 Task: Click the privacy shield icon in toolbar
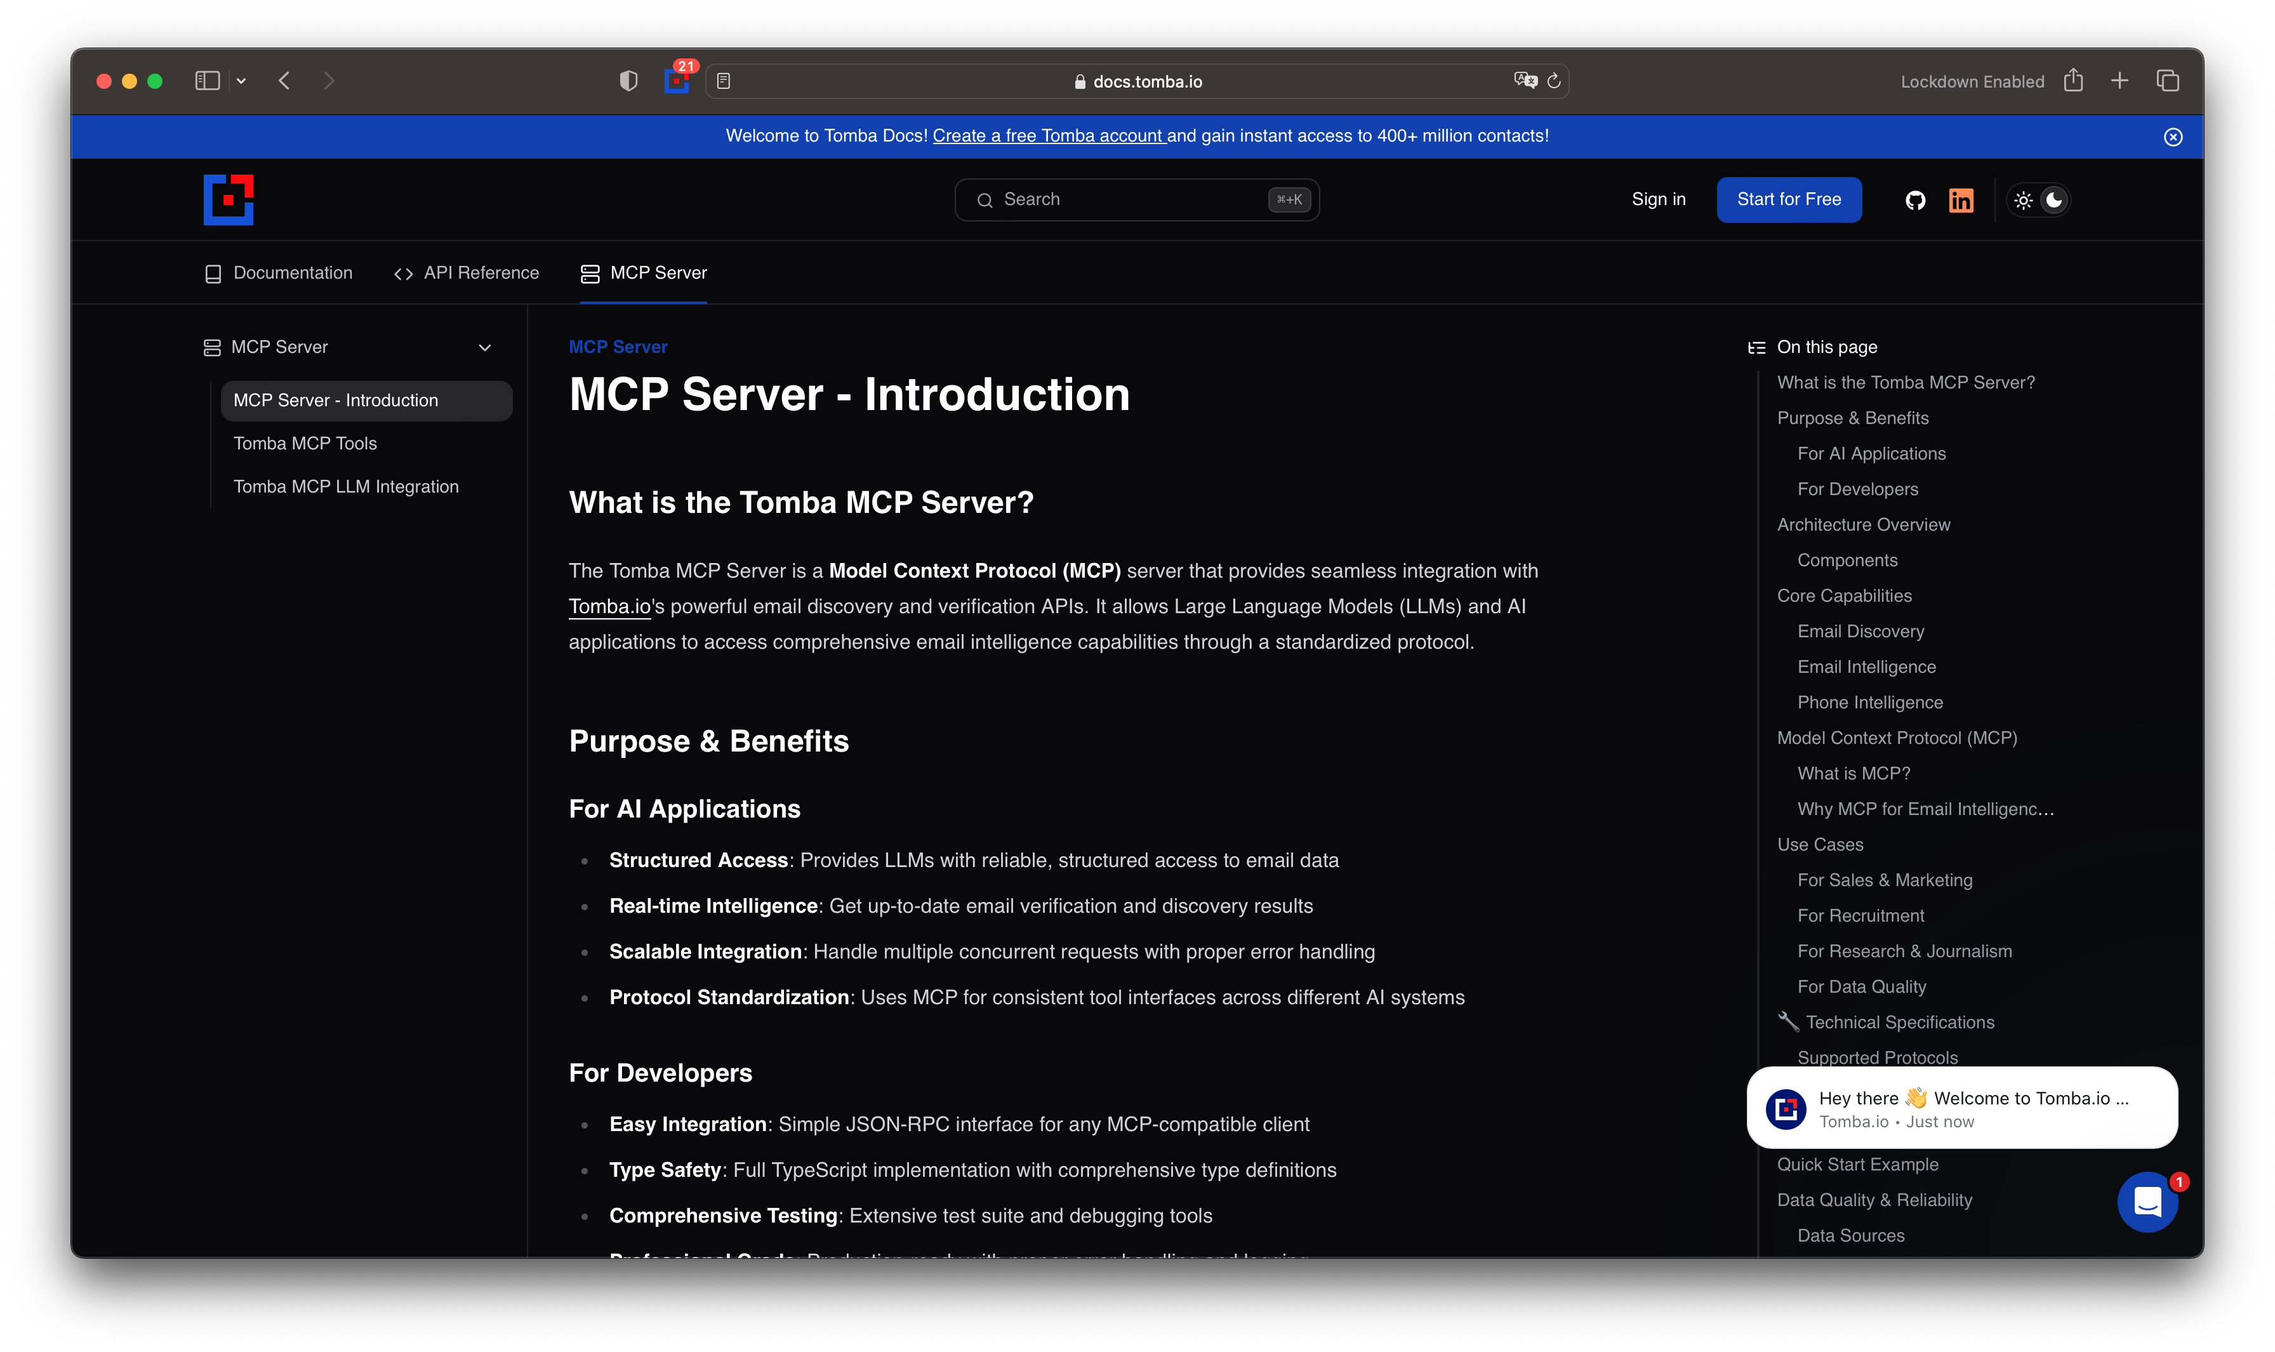click(628, 81)
